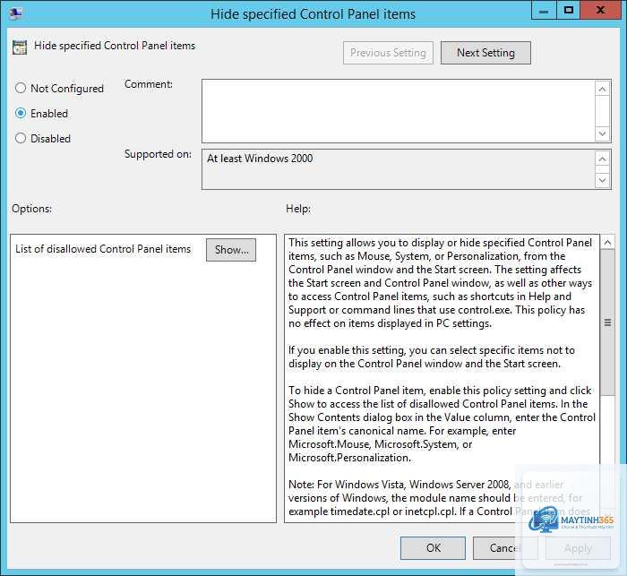Click the 'Comment:' label
The width and height of the screenshot is (627, 576).
[149, 84]
